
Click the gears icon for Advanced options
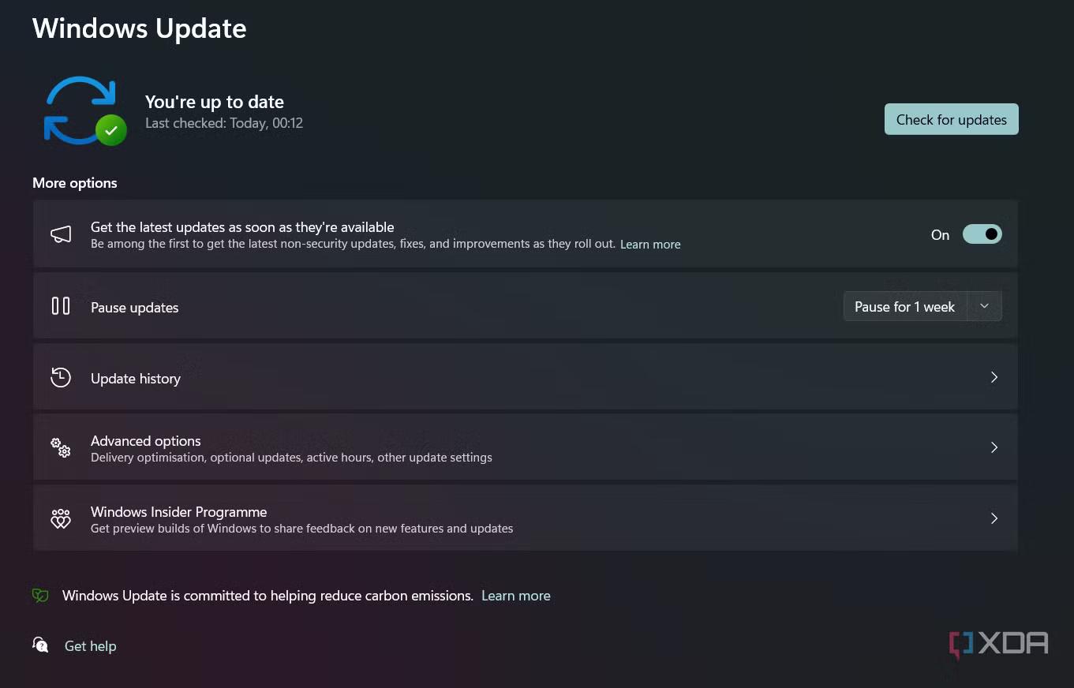click(61, 447)
